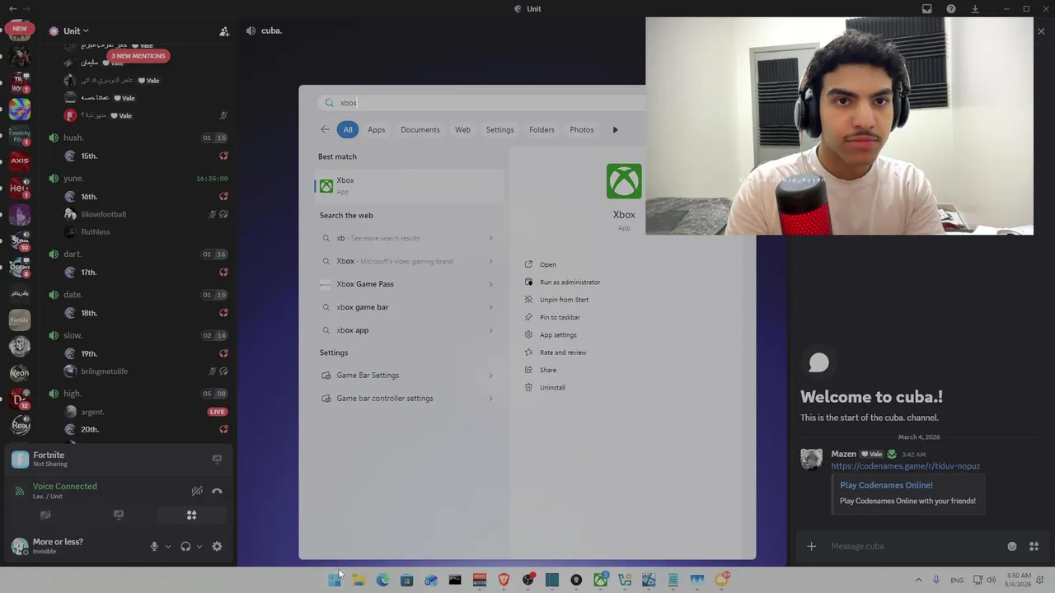
Task: Expand Game Bar Settings result arrow
Action: click(490, 376)
